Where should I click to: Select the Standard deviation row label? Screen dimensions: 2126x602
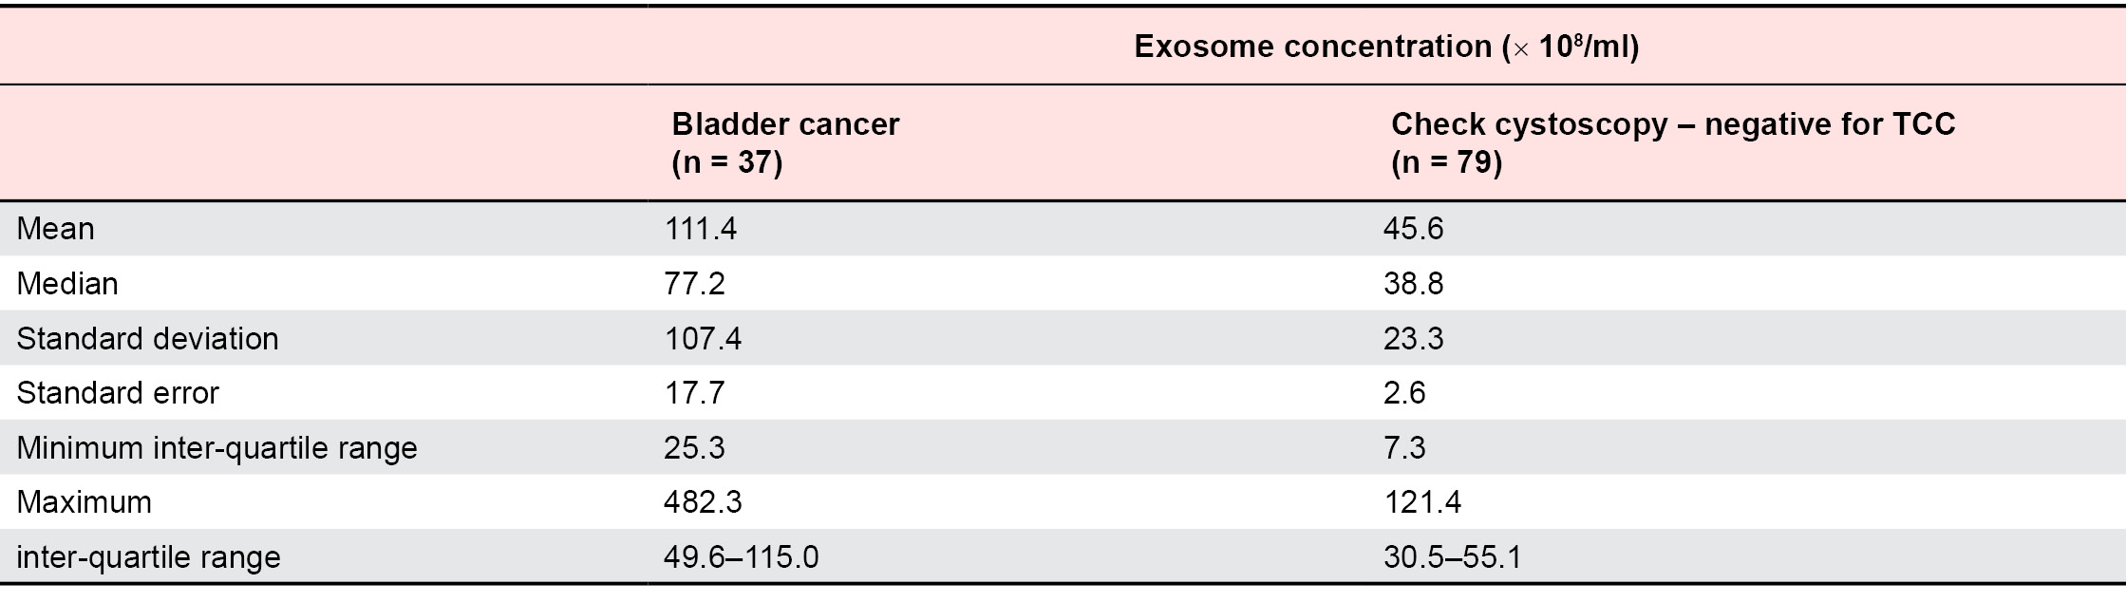tap(148, 339)
